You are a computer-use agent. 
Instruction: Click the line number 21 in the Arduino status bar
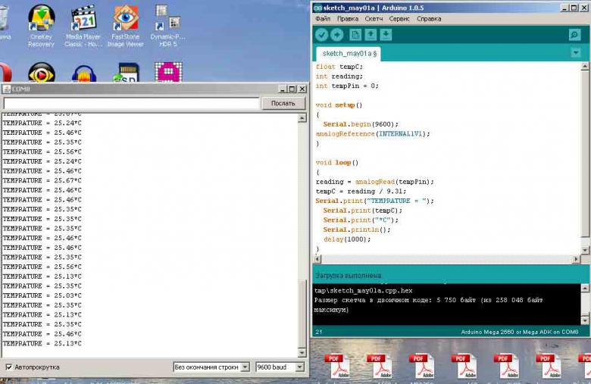(319, 332)
